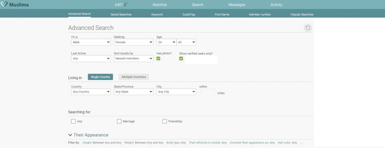Open the Last Active dropdown

click(x=91, y=59)
